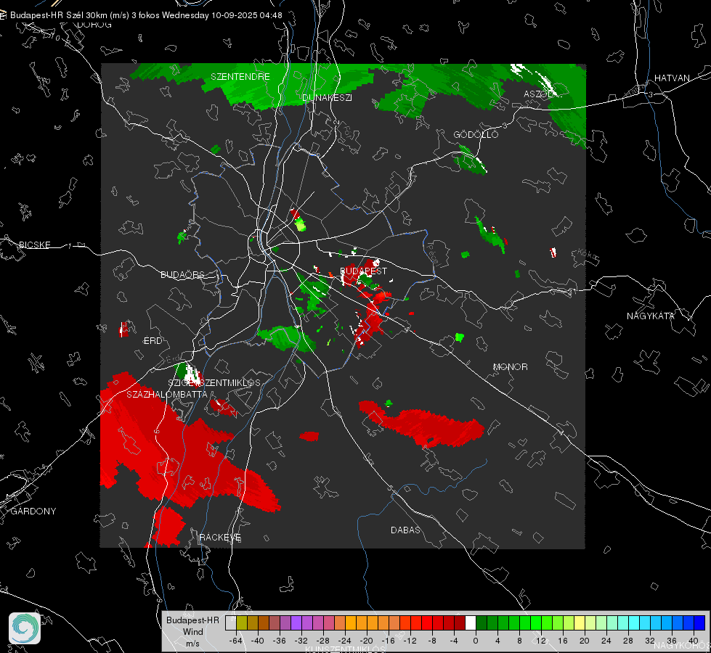Click the SZÁZHALOMBATTA map label
This screenshot has height=653, width=711.
167,394
